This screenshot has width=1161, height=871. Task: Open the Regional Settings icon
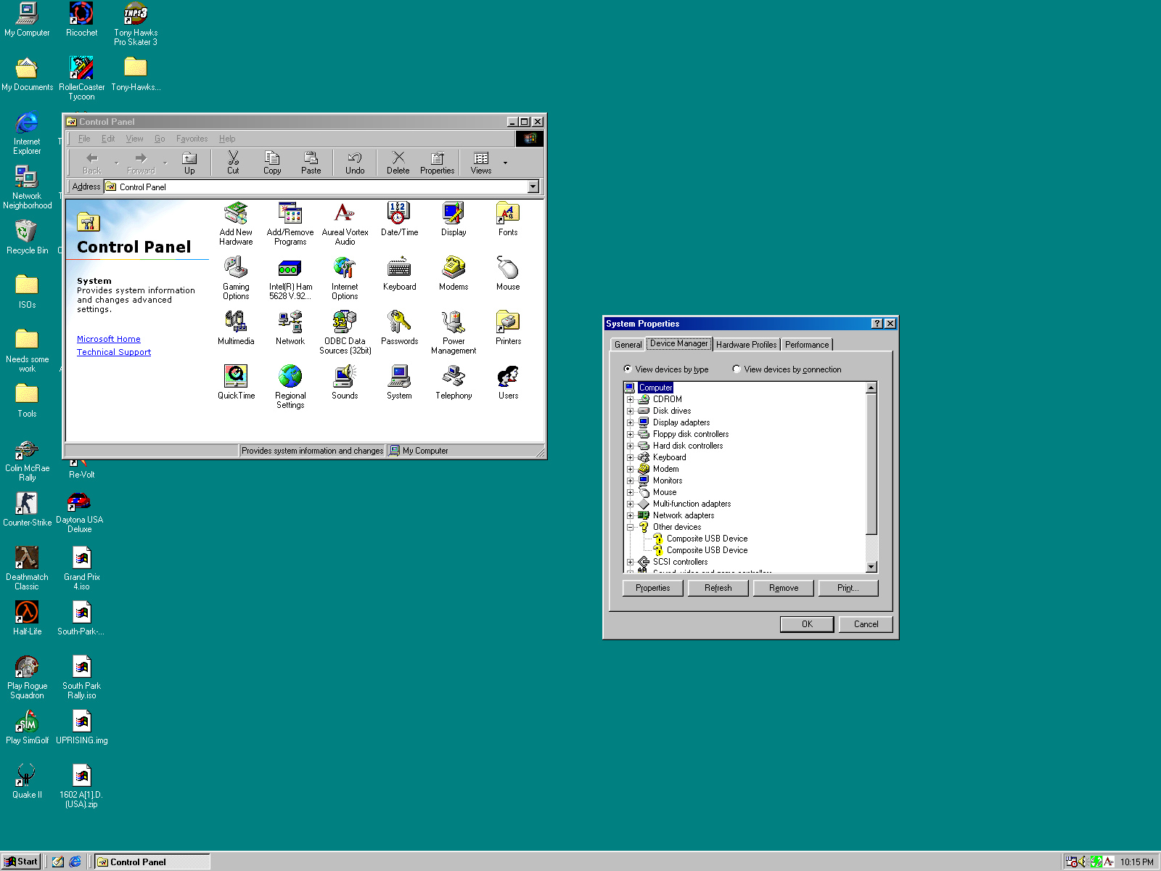tap(290, 377)
